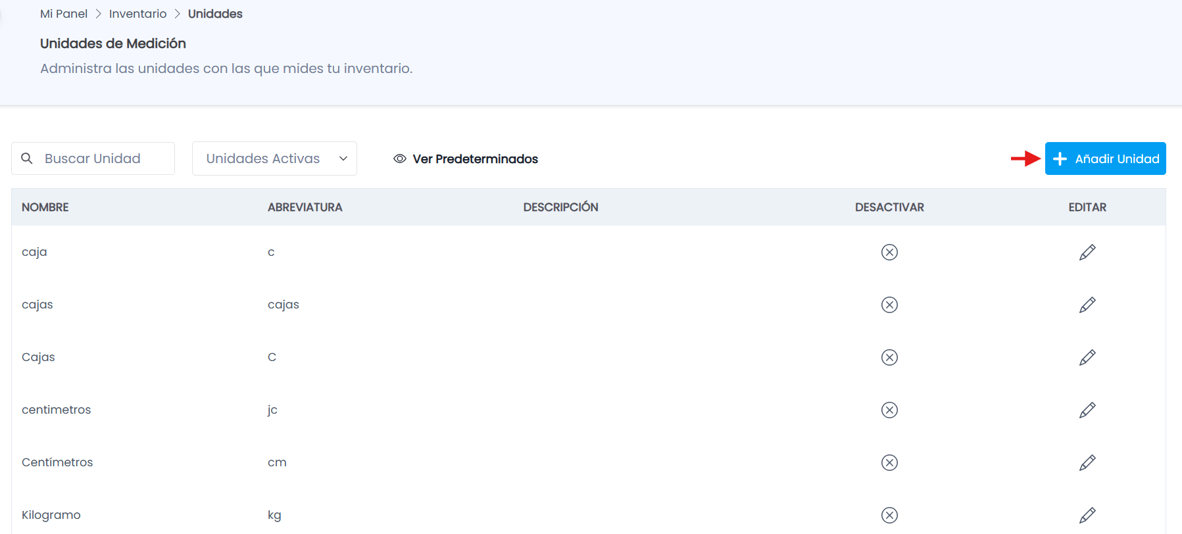This screenshot has height=534, width=1182.
Task: Click the jc abbreviation cell
Action: point(272,410)
